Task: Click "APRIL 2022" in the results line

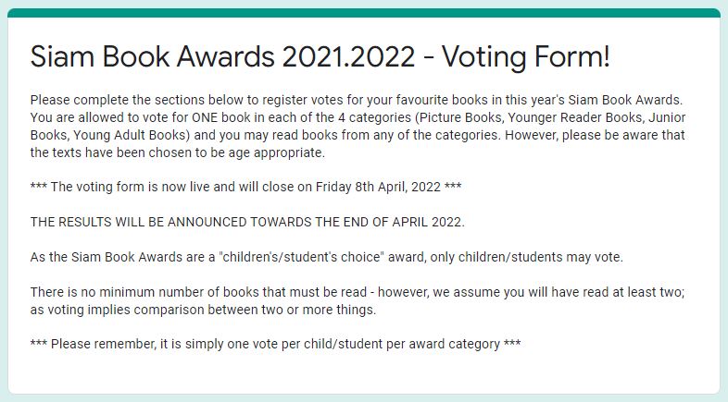Action: point(427,222)
